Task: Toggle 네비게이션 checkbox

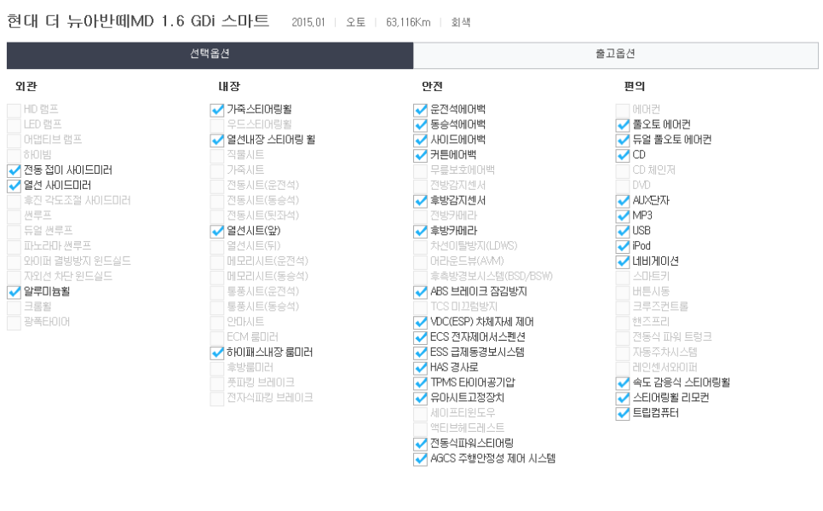Action: 623,262
